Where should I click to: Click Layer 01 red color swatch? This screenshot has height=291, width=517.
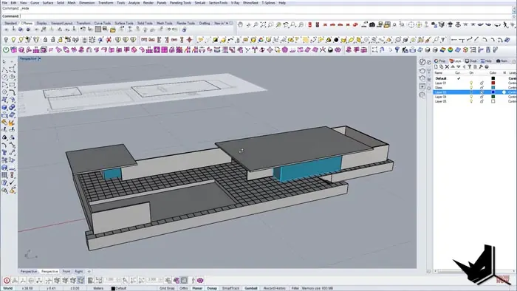click(493, 83)
